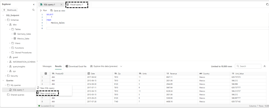Open the Messages tab

coord(47,66)
